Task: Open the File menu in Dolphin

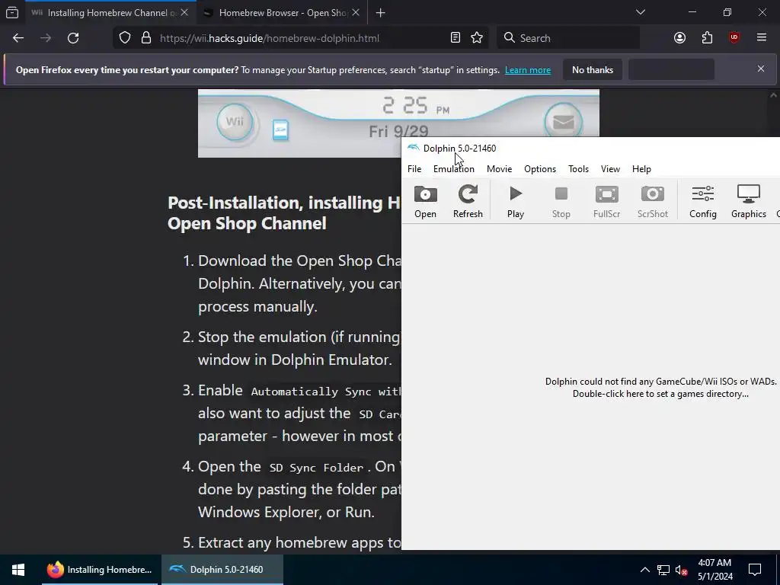Action: pos(414,168)
